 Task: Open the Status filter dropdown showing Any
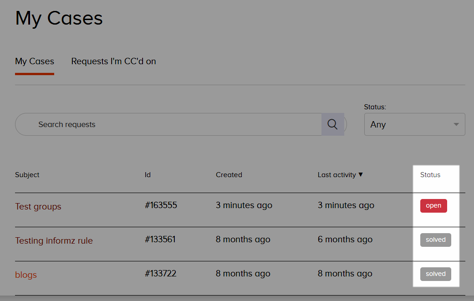[414, 124]
